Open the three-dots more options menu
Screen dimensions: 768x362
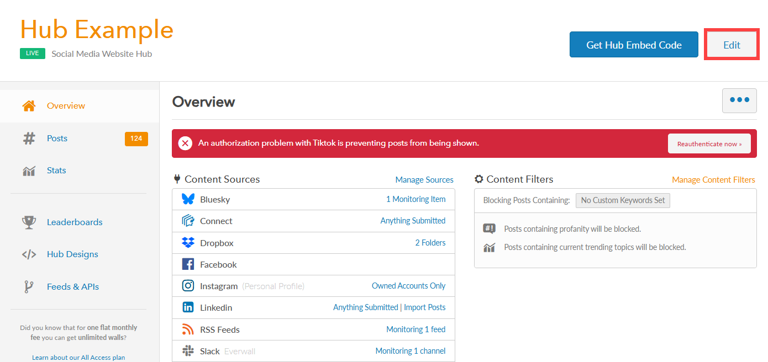click(739, 100)
